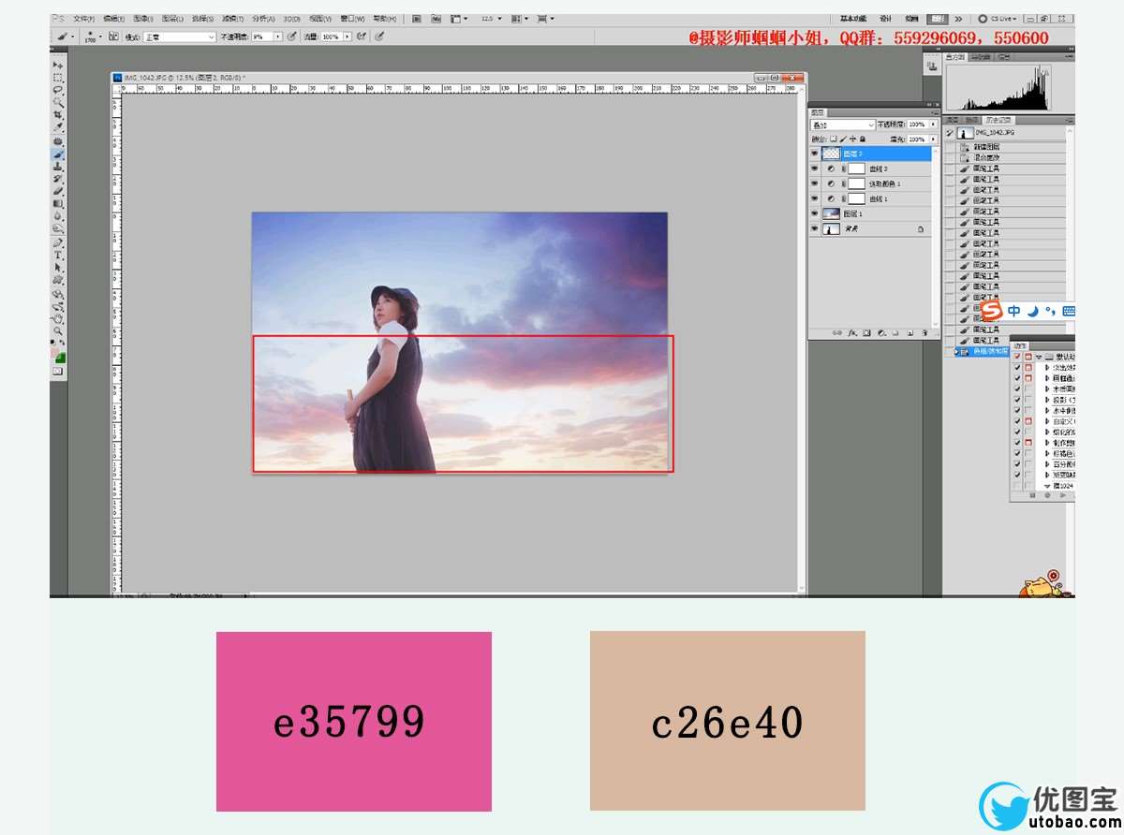Select the 基本功能 workspace button
This screenshot has height=835, width=1124.
[x=852, y=18]
